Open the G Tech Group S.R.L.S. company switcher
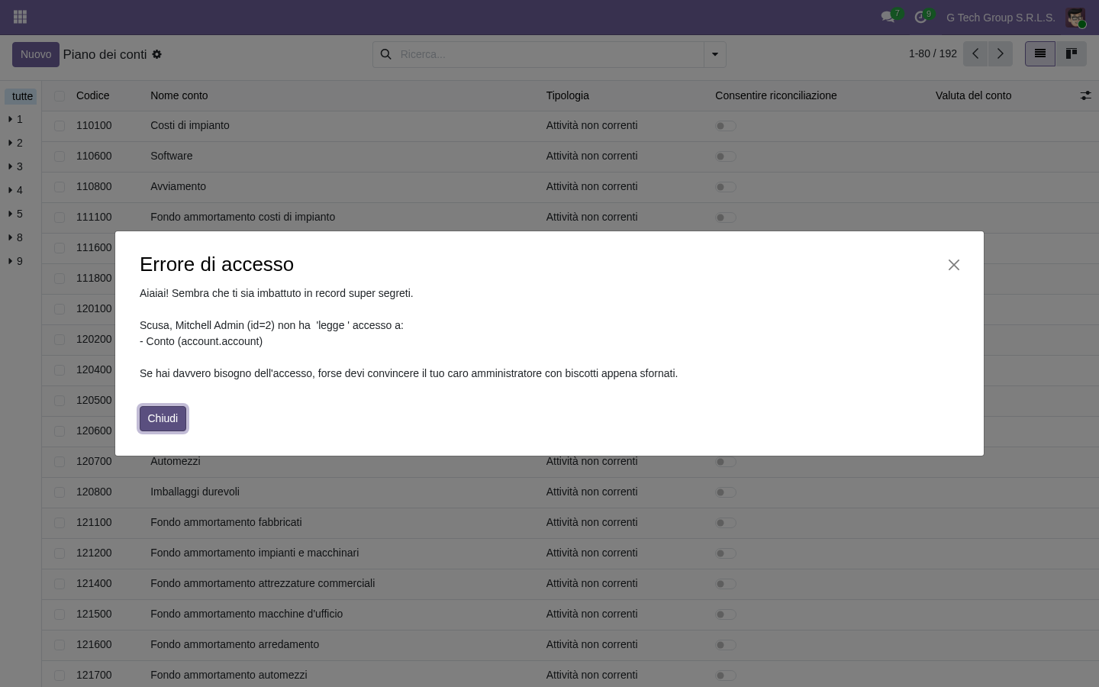 (x=1001, y=18)
